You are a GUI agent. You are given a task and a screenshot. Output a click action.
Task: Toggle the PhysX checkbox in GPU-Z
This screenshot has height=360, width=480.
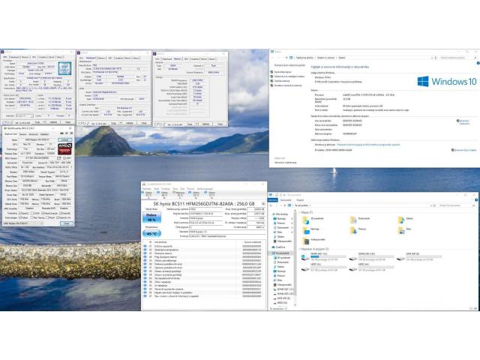point(47,217)
